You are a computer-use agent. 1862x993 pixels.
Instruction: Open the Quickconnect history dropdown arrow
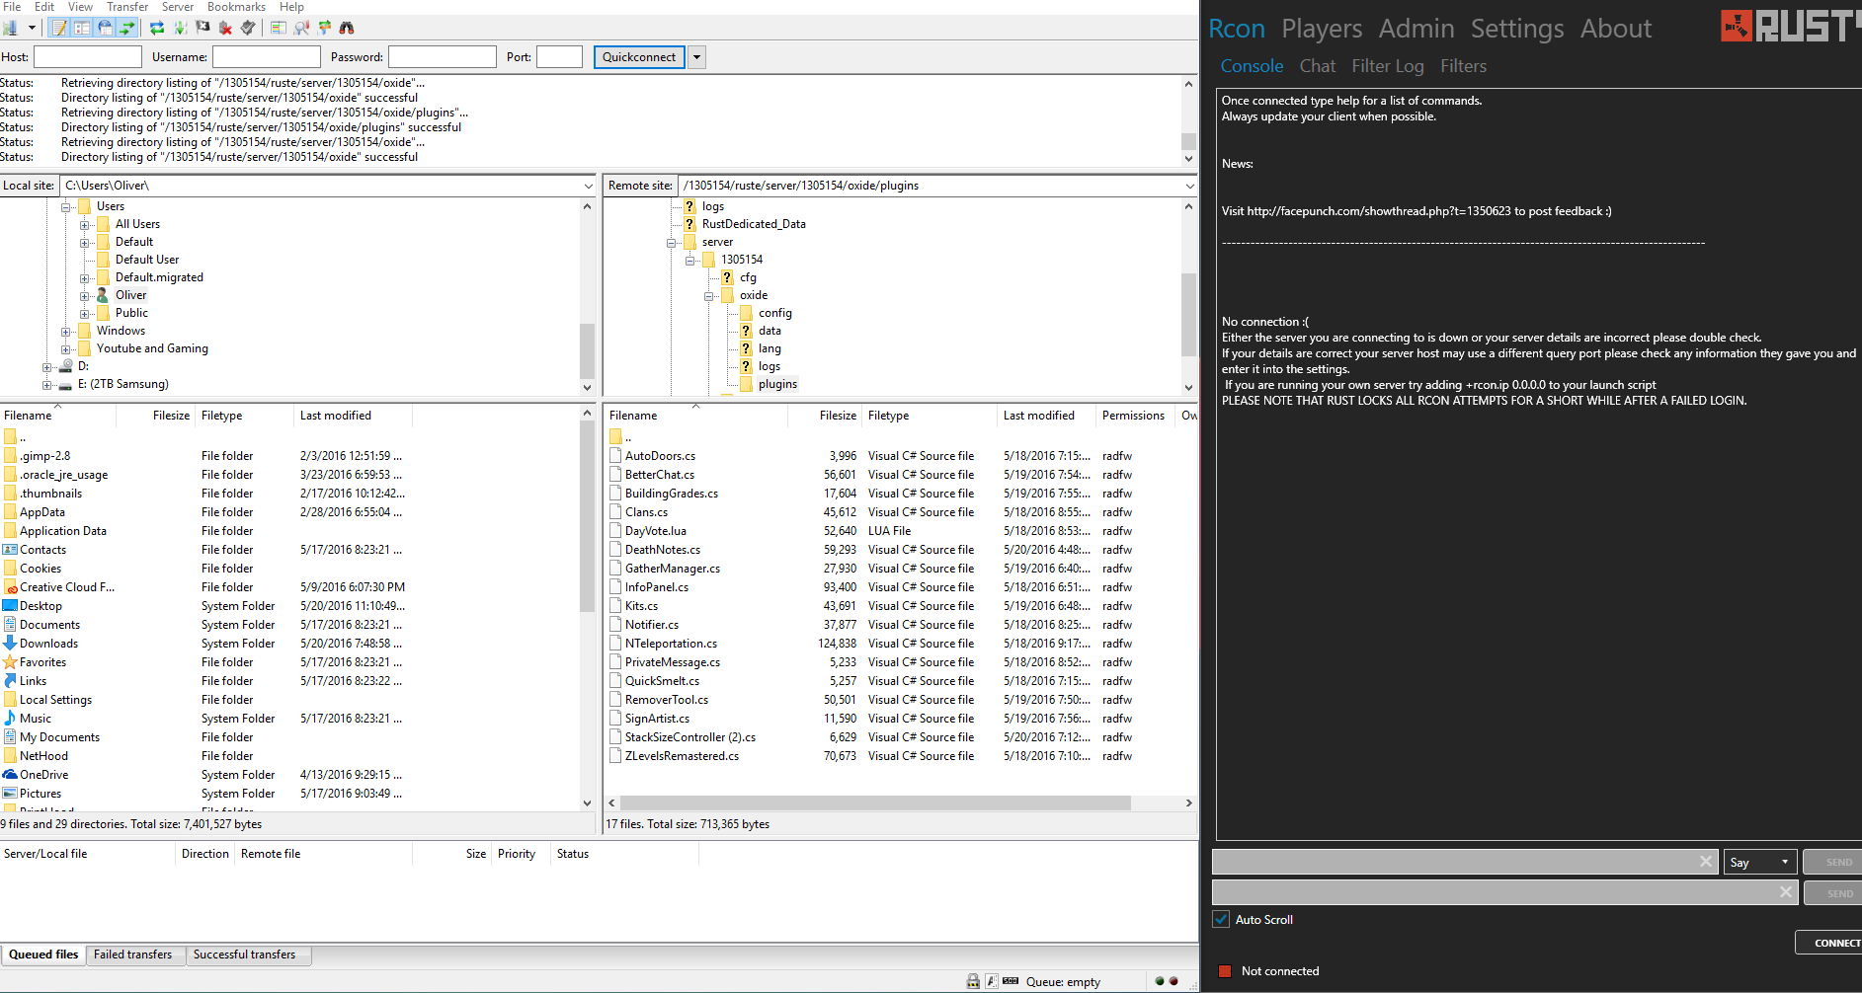tap(696, 57)
